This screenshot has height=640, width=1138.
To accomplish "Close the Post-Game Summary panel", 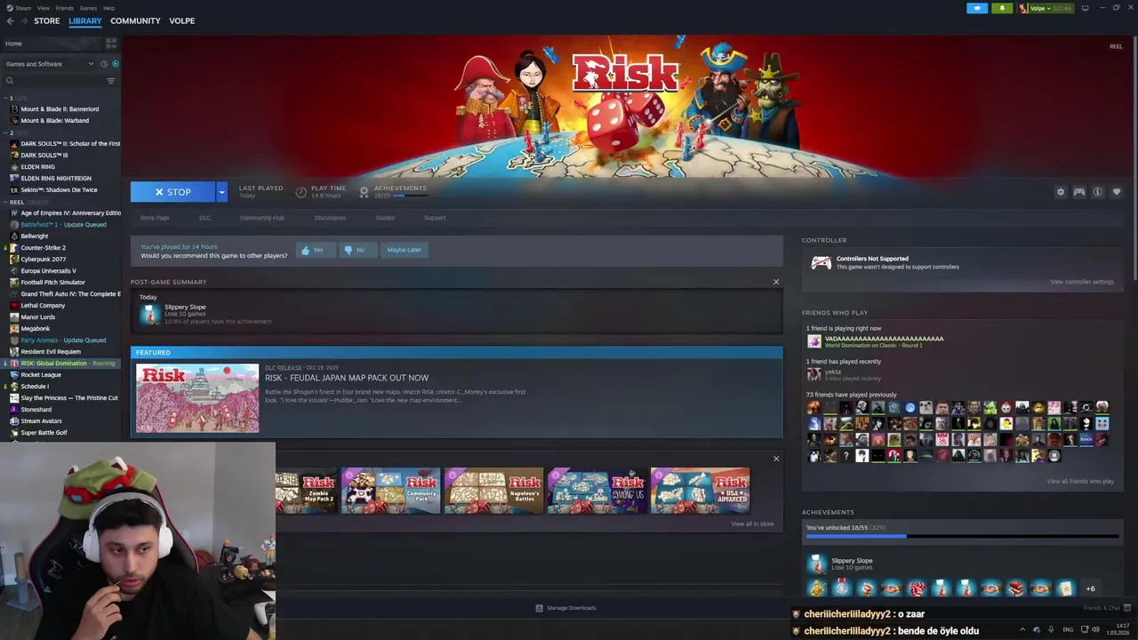I will pos(775,282).
